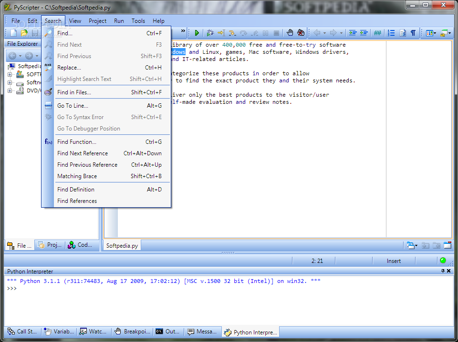Choose Replace... in the Search menu
The width and height of the screenshot is (458, 342).
106,68
